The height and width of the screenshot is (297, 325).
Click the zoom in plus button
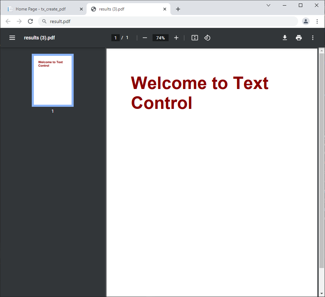pos(176,38)
